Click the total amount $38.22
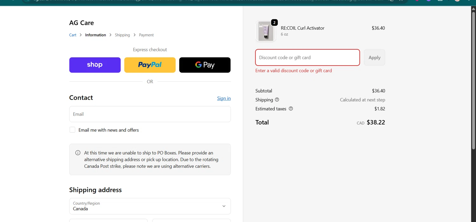This screenshot has width=476, height=222. coord(376,122)
